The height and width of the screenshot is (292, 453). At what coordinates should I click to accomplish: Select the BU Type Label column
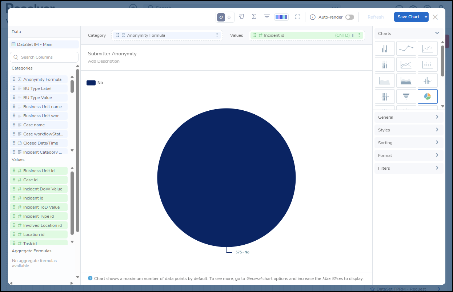click(x=39, y=88)
